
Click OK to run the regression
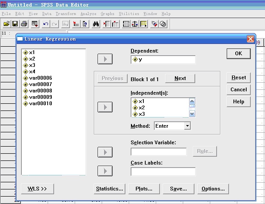pos(238,53)
